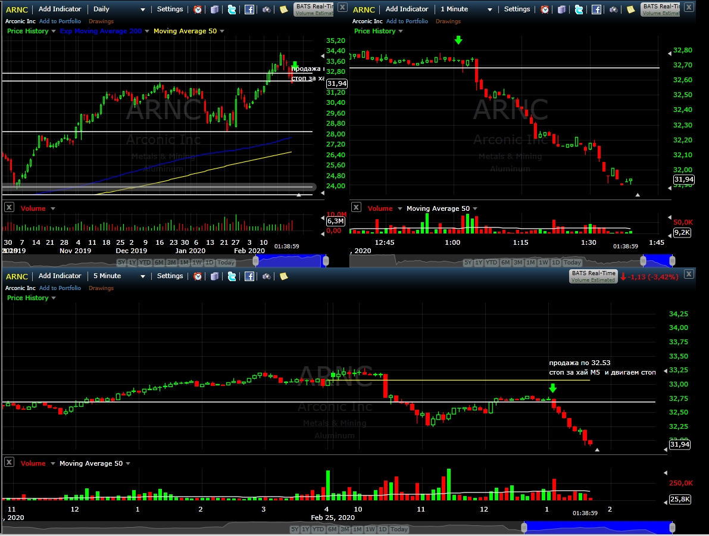Share 1 Minute chart via Twitter icon
This screenshot has width=709, height=536.
[x=579, y=10]
